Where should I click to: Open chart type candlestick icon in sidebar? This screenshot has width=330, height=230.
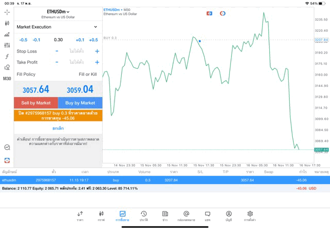point(7,23)
